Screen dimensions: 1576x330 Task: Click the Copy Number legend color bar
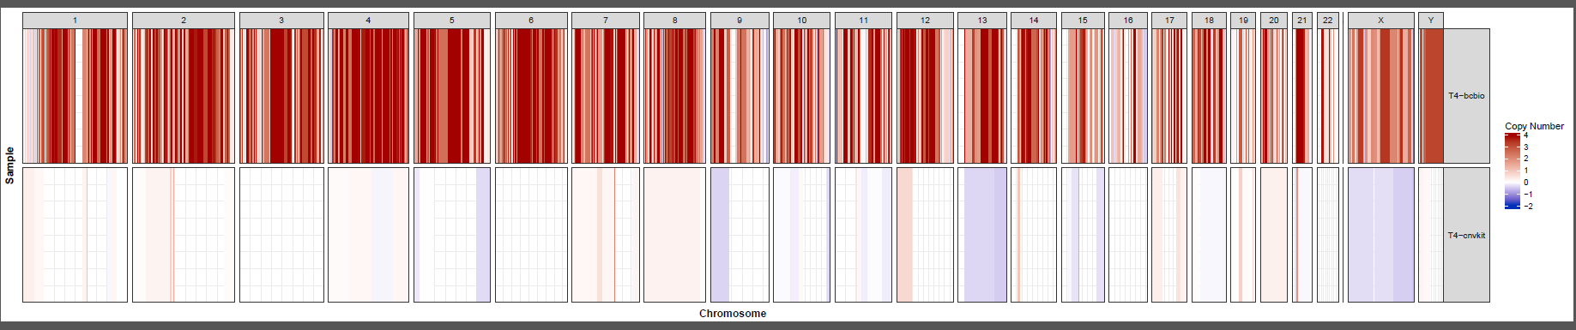pos(1513,171)
